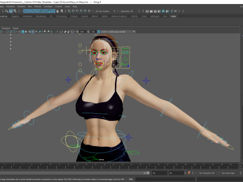Screen dimensions: 243x182
Task: Click the MEL command line label
Action: coord(131,179)
